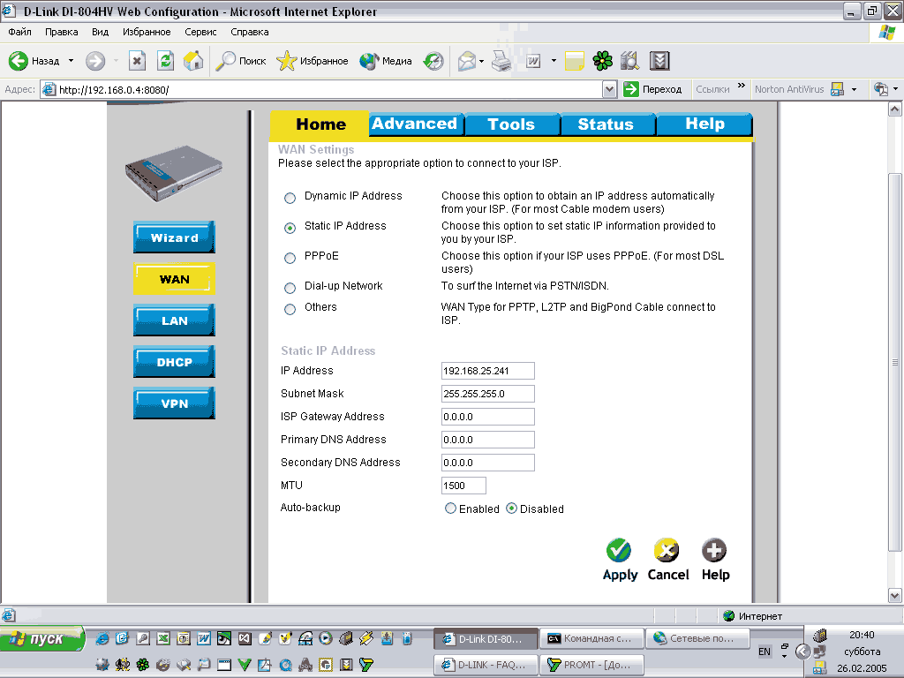Open the Вид menu
904x678 pixels.
(x=101, y=32)
